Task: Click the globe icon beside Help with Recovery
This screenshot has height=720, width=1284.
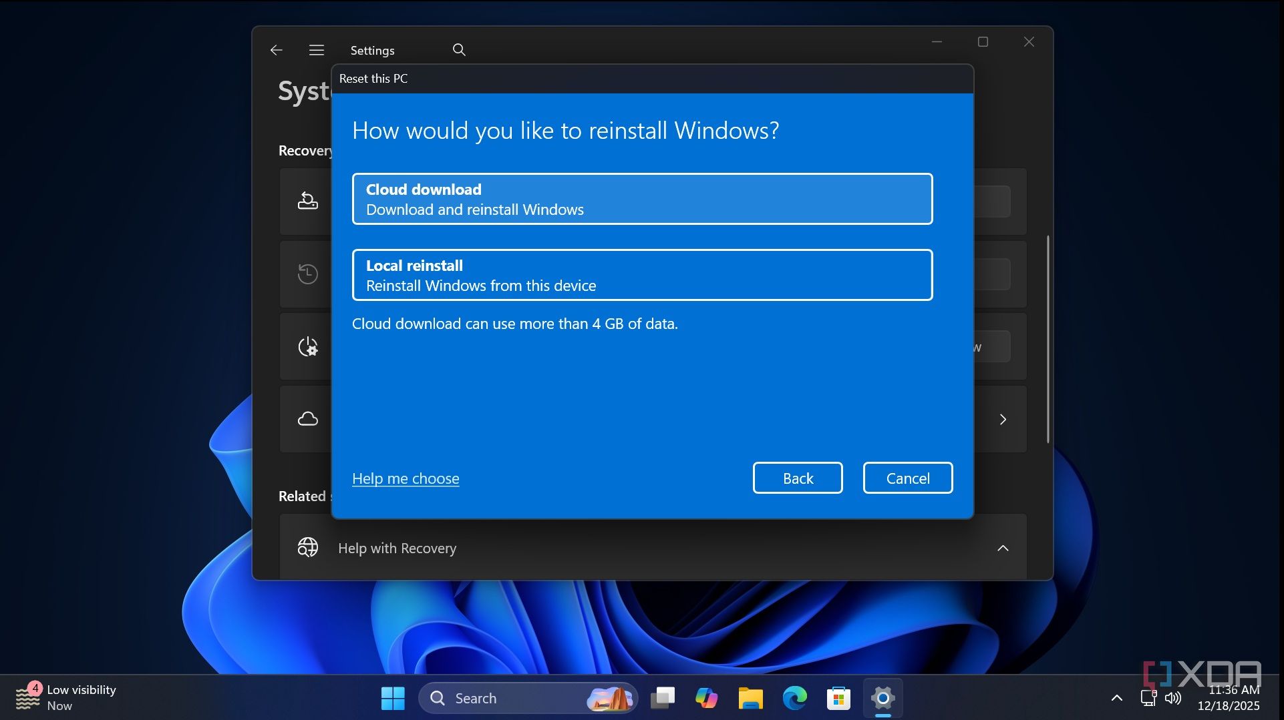Action: point(307,548)
